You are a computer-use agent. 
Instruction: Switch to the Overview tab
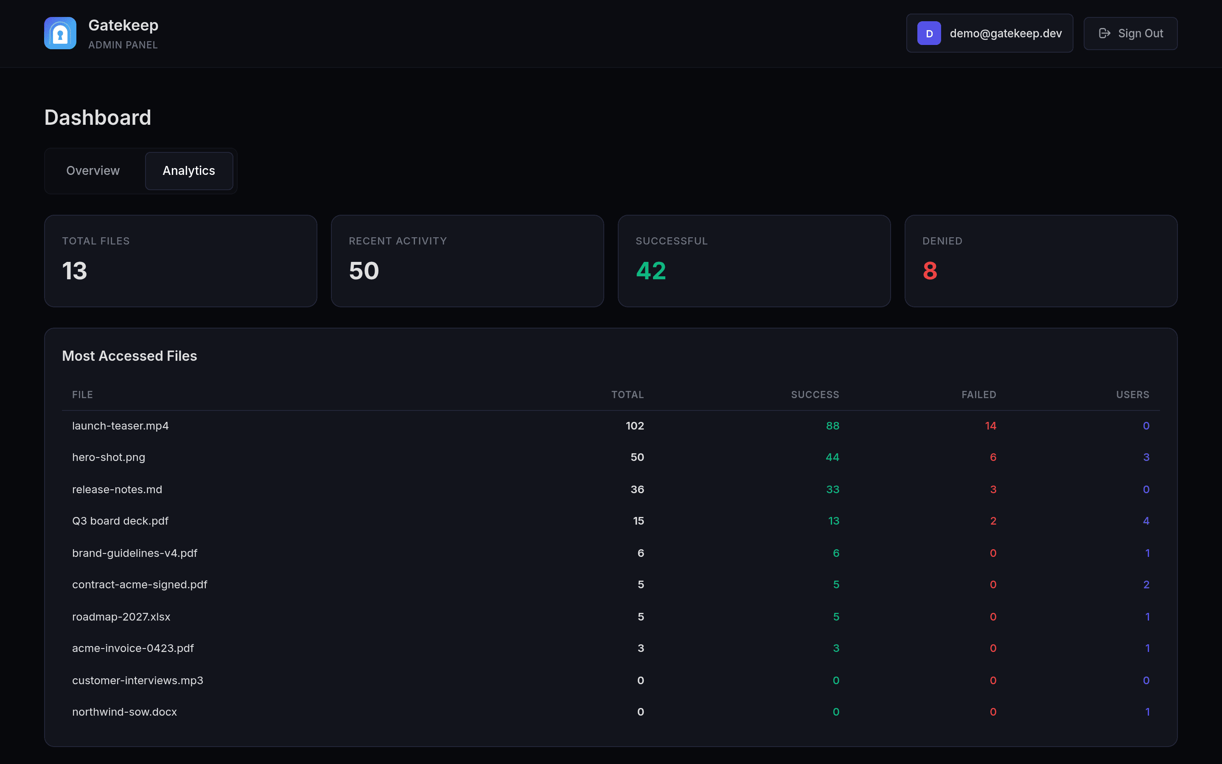[93, 171]
